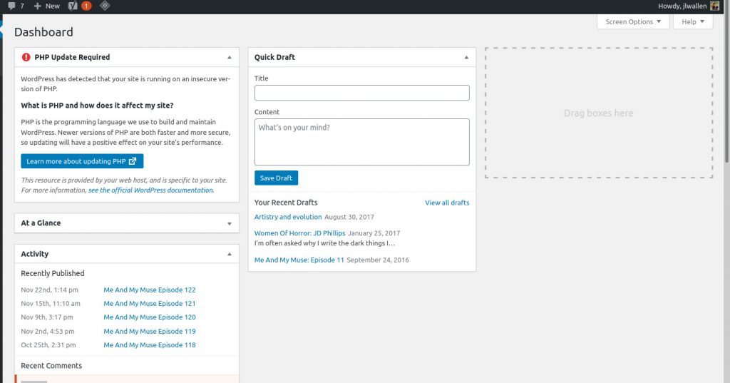Open the official WordPress documentation link
Viewport: 730px width, 383px height.
click(150, 190)
